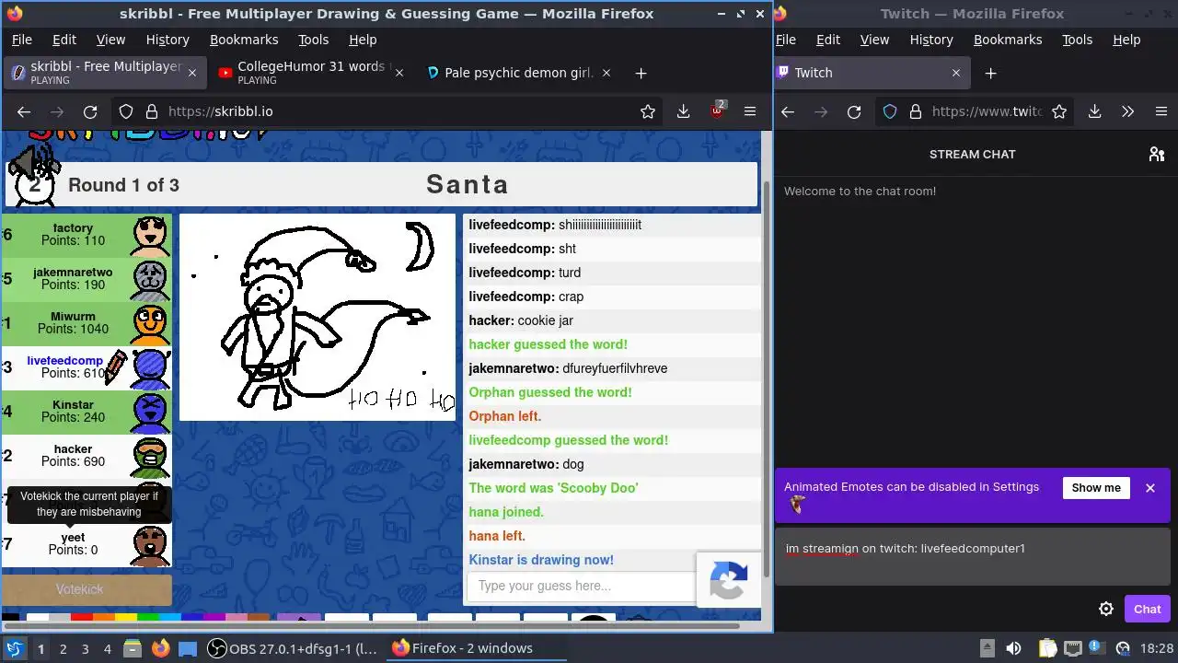This screenshot has height=663, width=1178.
Task: Open a new tab in the skribbl window
Action: [x=641, y=73]
